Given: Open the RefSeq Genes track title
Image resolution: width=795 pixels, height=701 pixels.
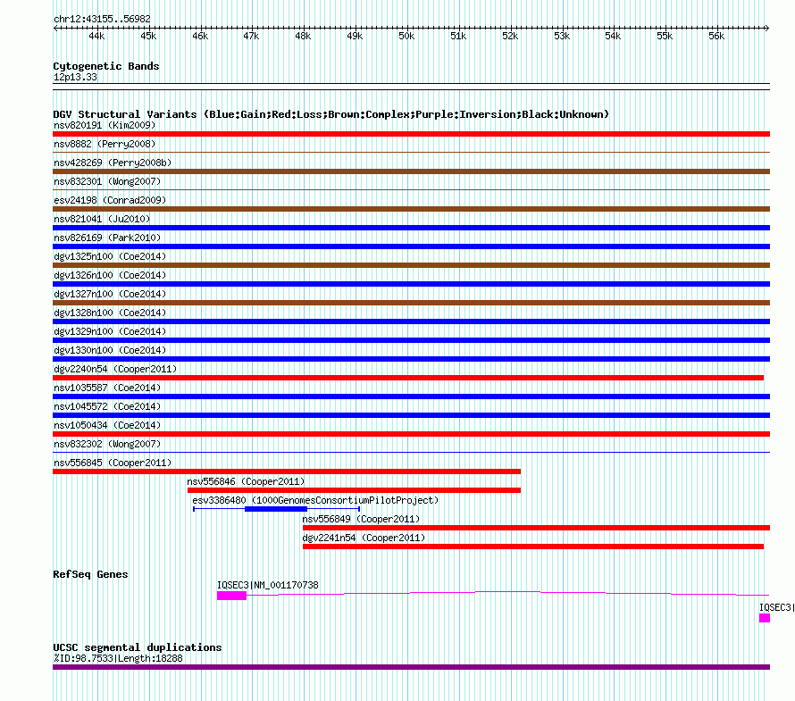Looking at the screenshot, I should pos(90,574).
